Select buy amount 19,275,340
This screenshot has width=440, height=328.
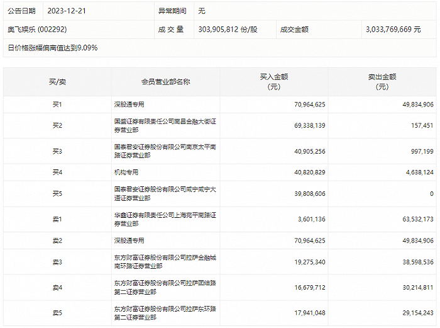click(310, 263)
